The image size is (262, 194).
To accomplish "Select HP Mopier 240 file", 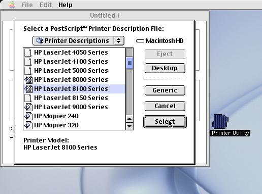I will coord(75,116).
